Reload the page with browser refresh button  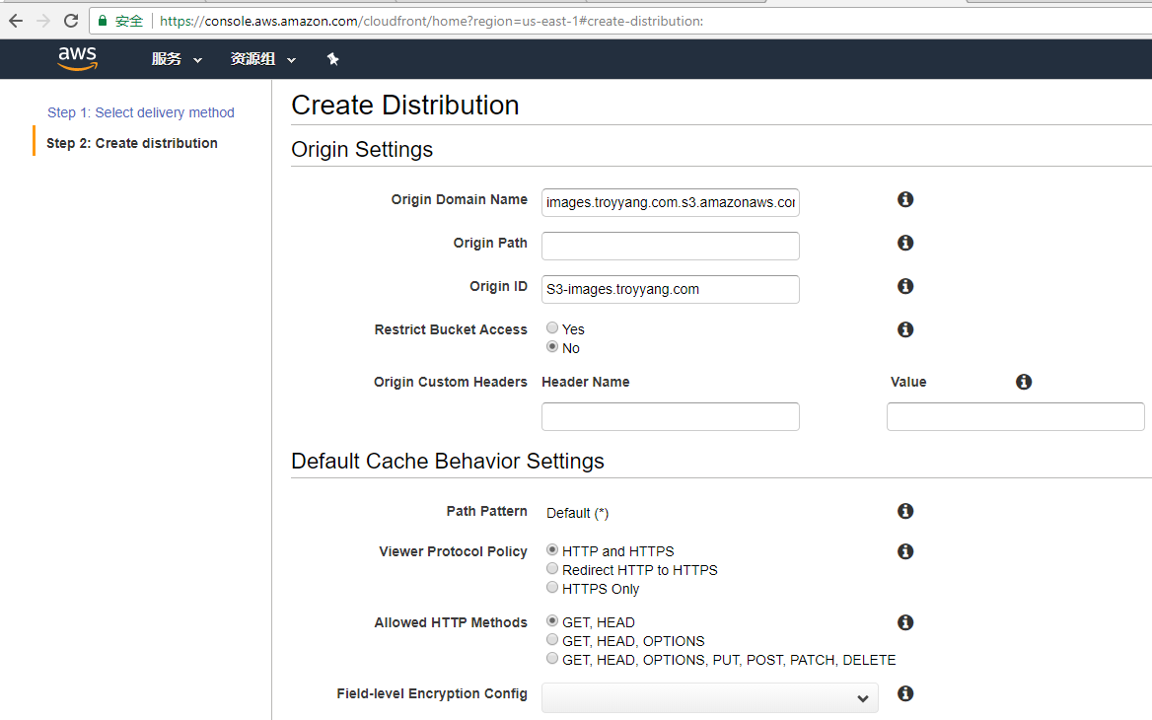click(71, 21)
